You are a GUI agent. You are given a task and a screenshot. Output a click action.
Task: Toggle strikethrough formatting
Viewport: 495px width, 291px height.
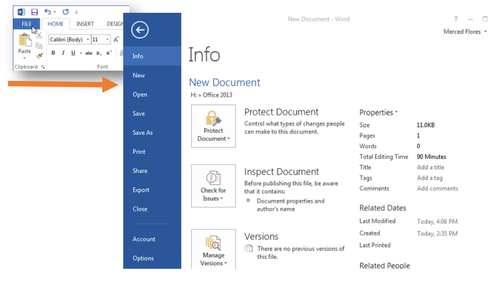click(89, 53)
